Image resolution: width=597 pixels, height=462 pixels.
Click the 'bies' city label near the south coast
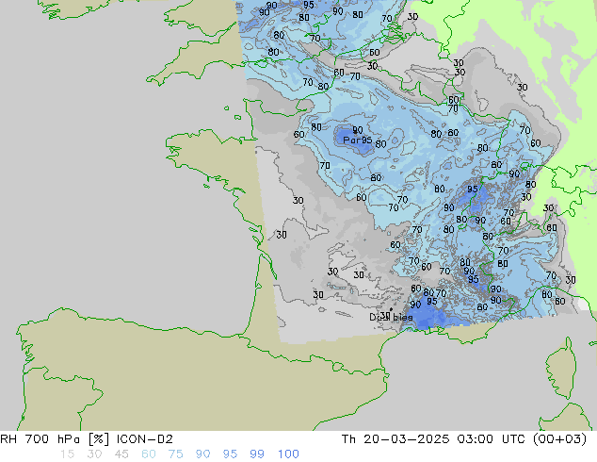pyautogui.click(x=403, y=317)
